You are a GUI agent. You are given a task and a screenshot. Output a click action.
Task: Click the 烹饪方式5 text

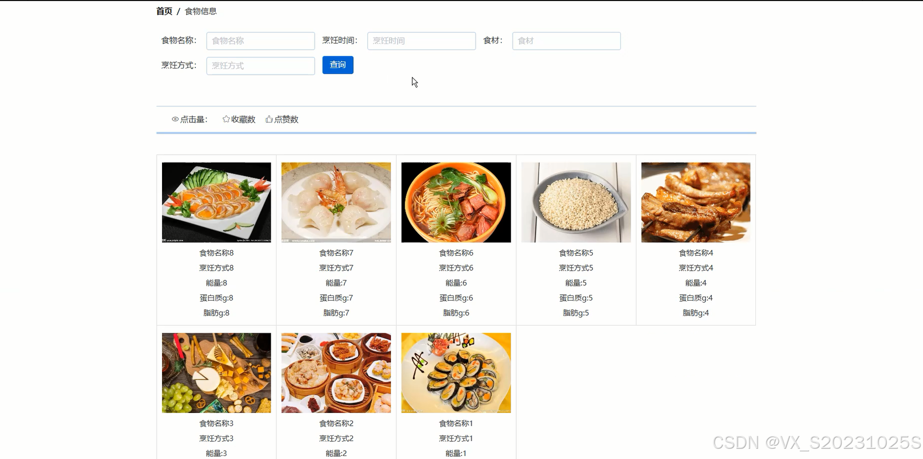(576, 268)
